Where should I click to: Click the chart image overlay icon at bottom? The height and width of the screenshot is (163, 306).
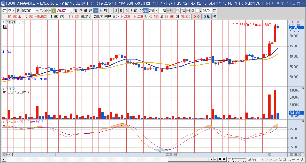tap(285, 159)
